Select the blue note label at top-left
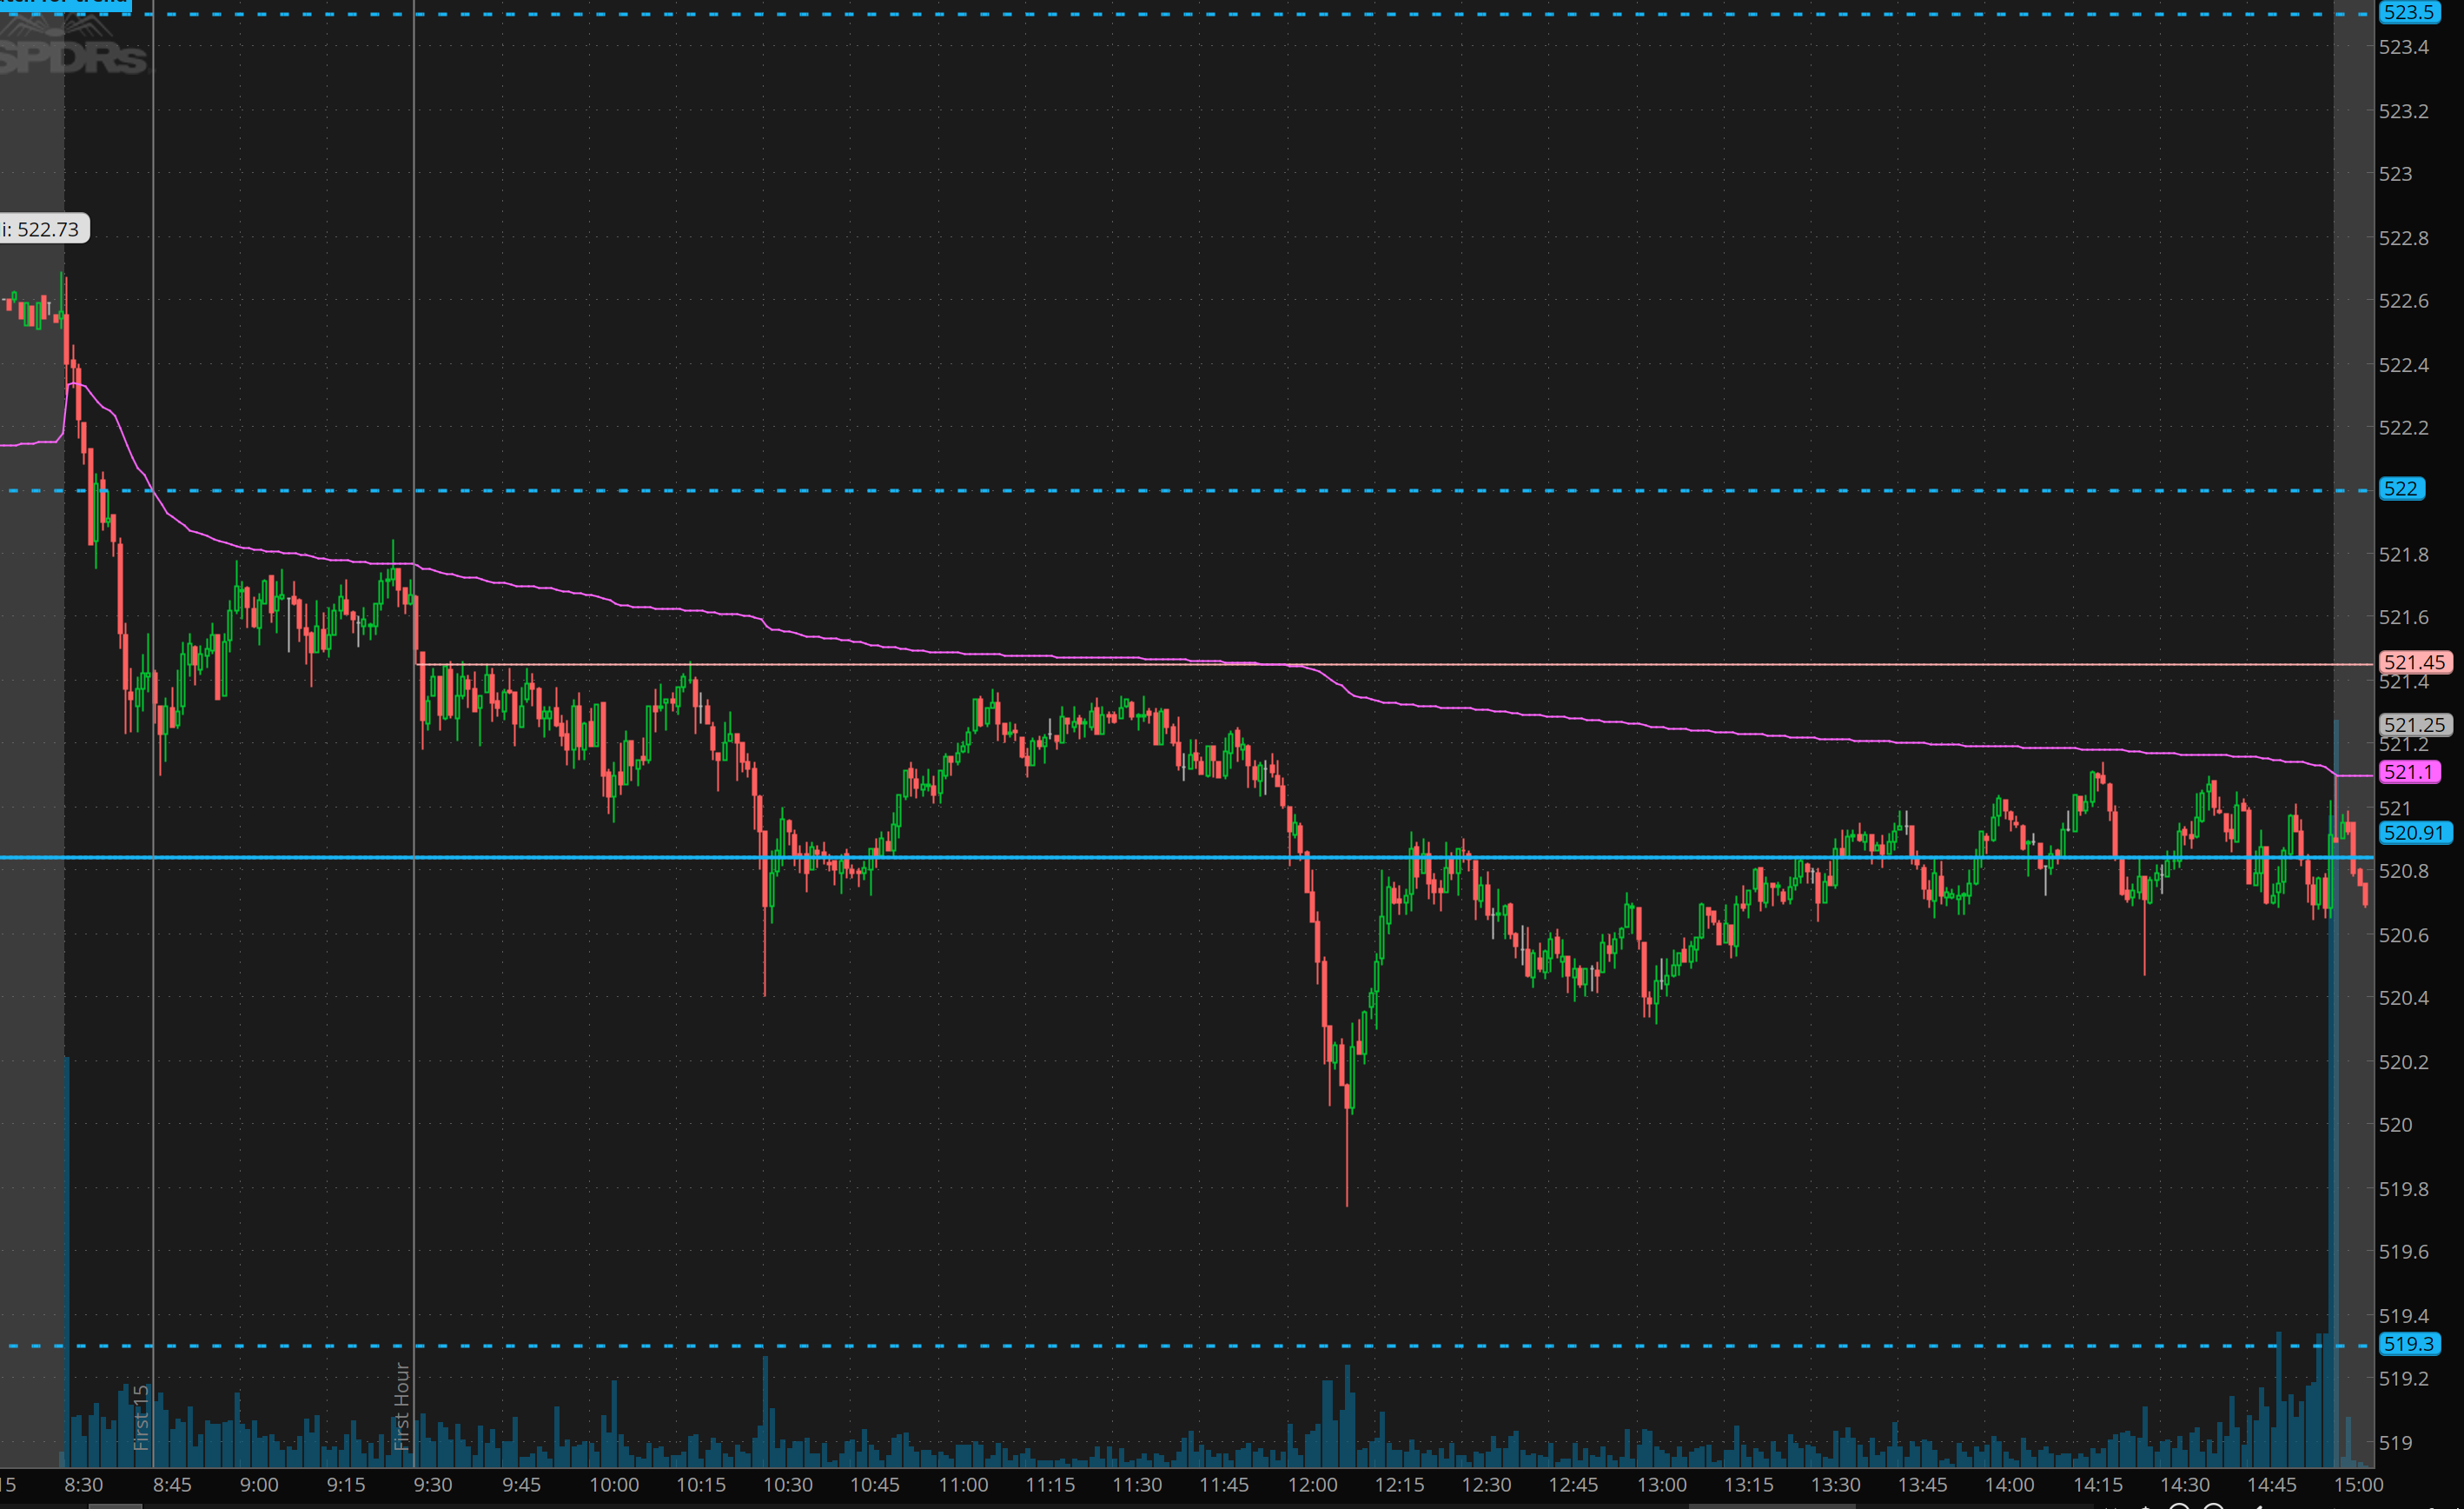 (65, 4)
